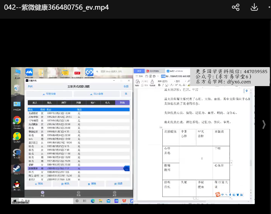The height and width of the screenshot is (214, 271).
Task: Click the 关于 info icon in bottom bar
Action: click(114, 193)
